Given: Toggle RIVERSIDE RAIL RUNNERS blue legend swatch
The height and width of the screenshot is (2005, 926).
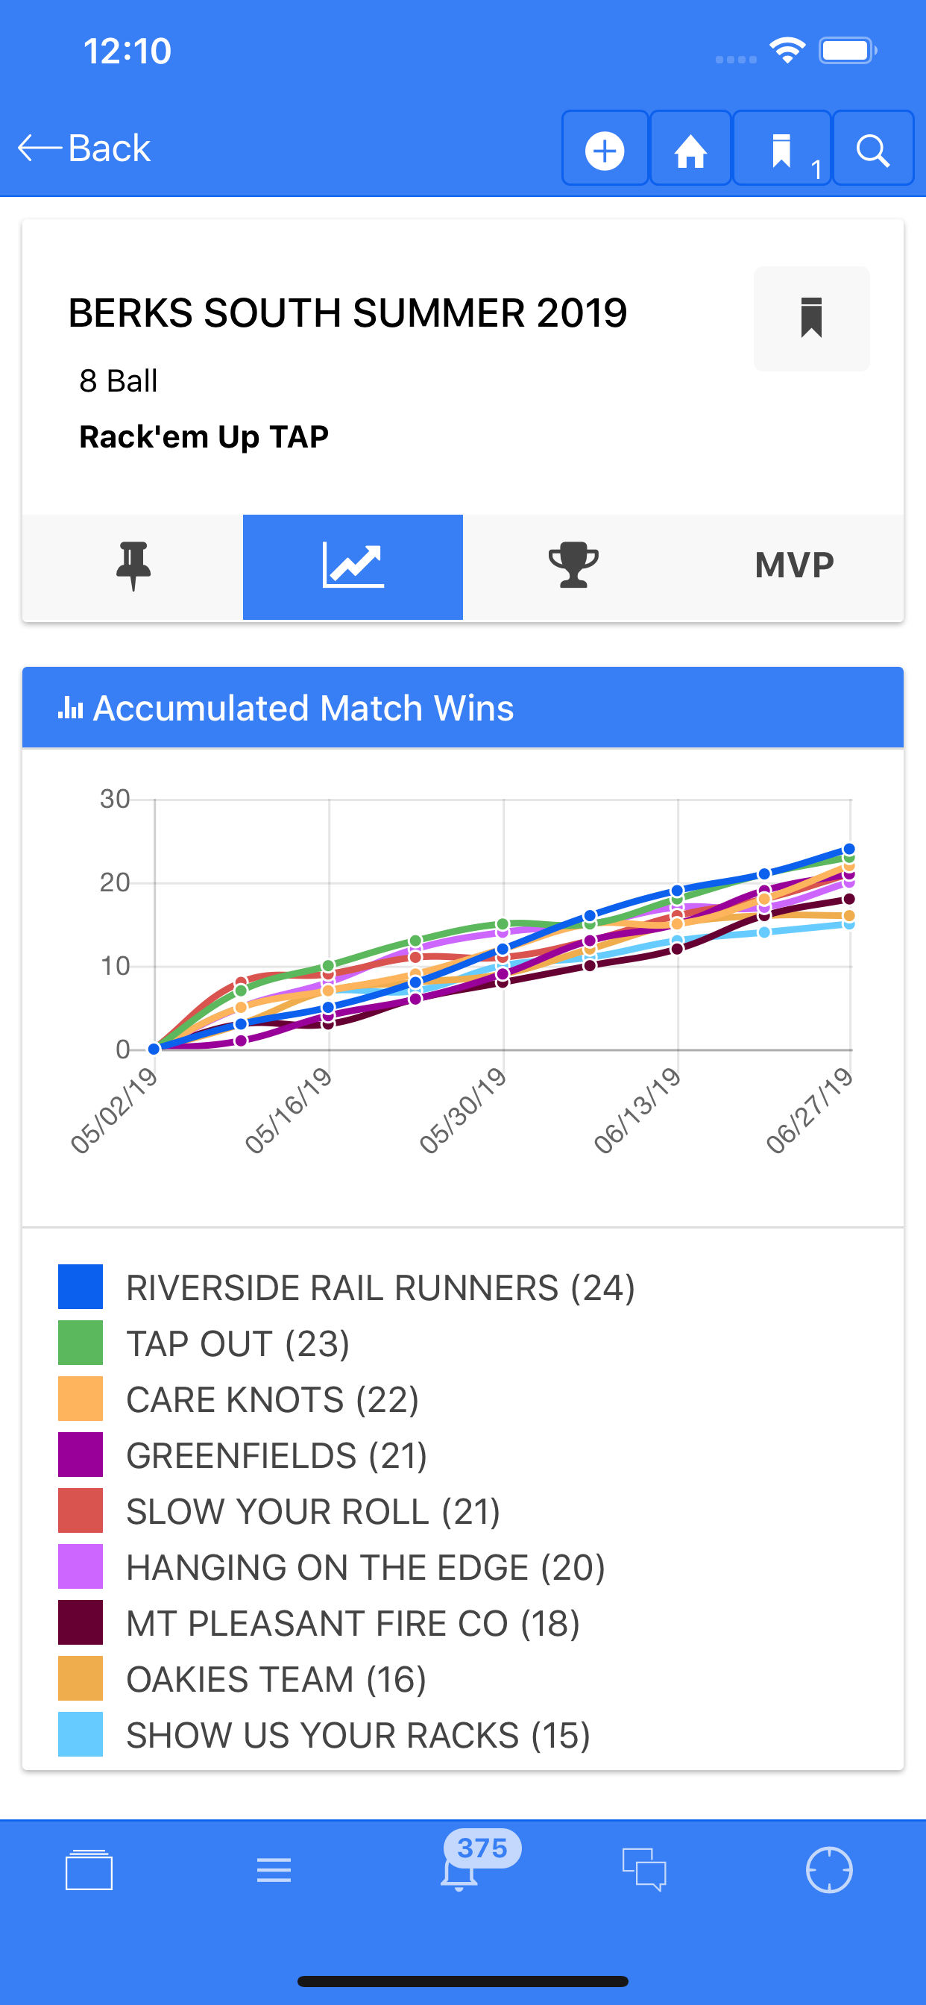Looking at the screenshot, I should (81, 1287).
